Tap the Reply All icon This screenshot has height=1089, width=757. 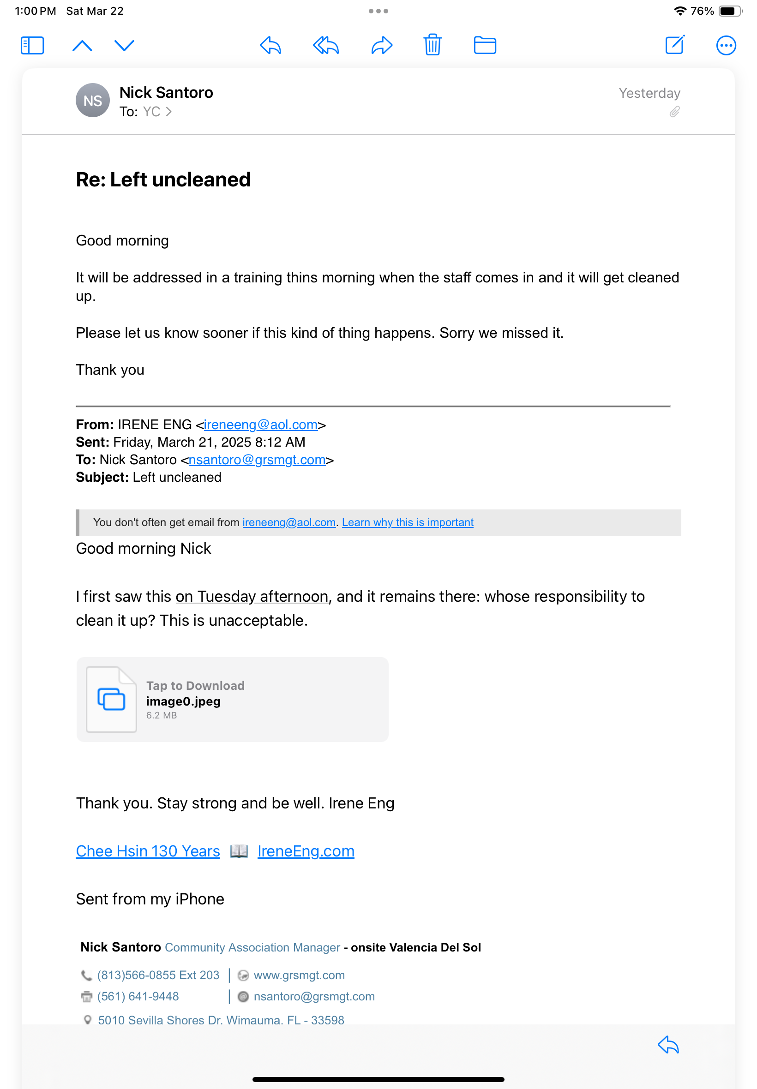pos(326,46)
